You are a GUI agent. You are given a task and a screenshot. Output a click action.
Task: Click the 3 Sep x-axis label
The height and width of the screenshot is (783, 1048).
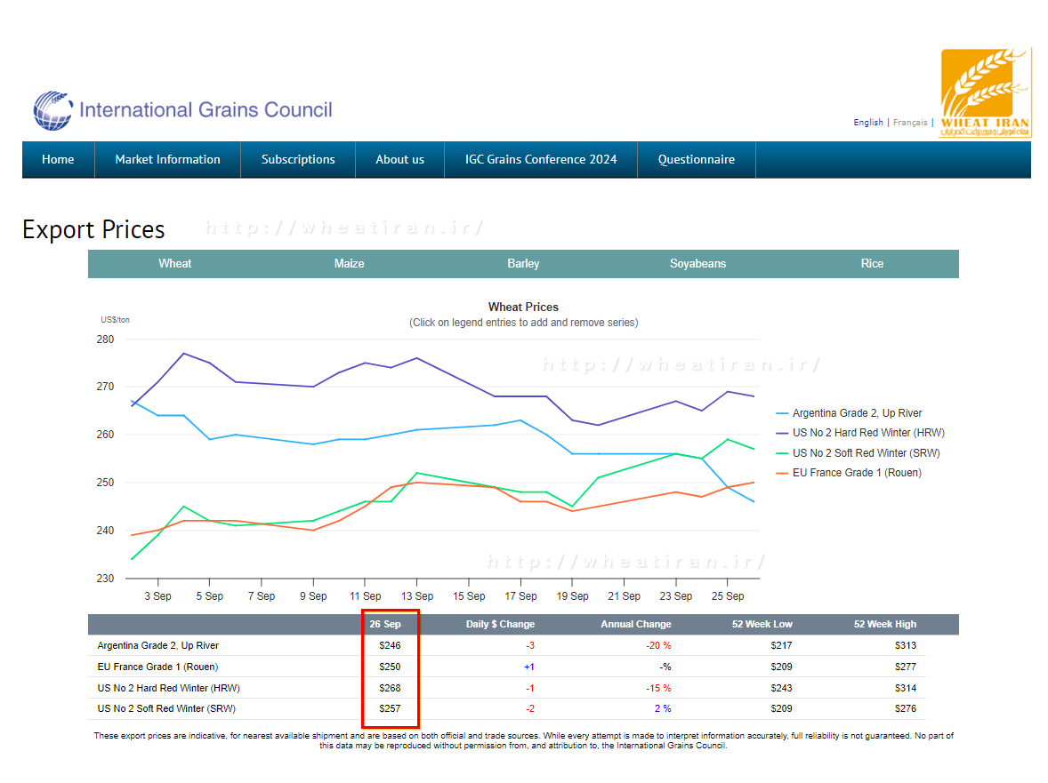point(157,596)
